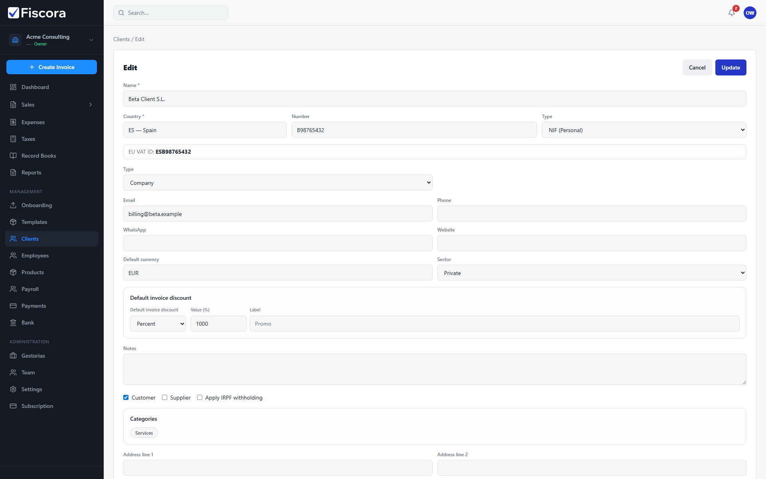Click inside the Notes textarea

point(434,369)
